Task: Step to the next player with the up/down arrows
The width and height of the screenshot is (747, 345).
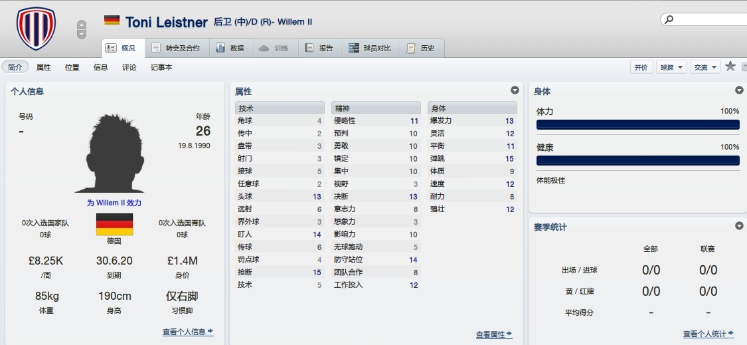Action: tap(82, 35)
